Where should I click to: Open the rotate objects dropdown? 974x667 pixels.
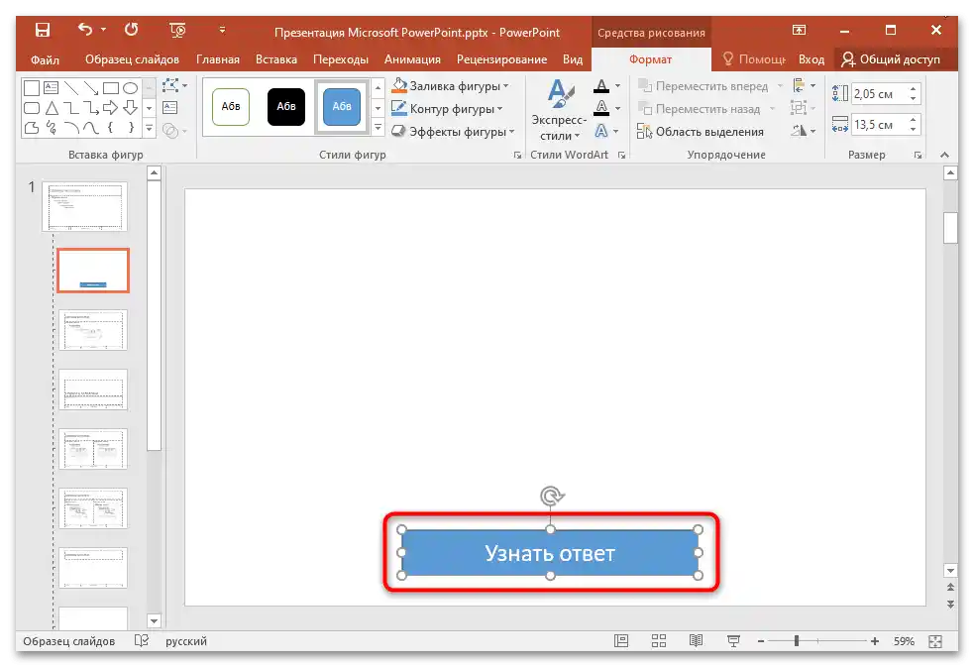tap(804, 131)
